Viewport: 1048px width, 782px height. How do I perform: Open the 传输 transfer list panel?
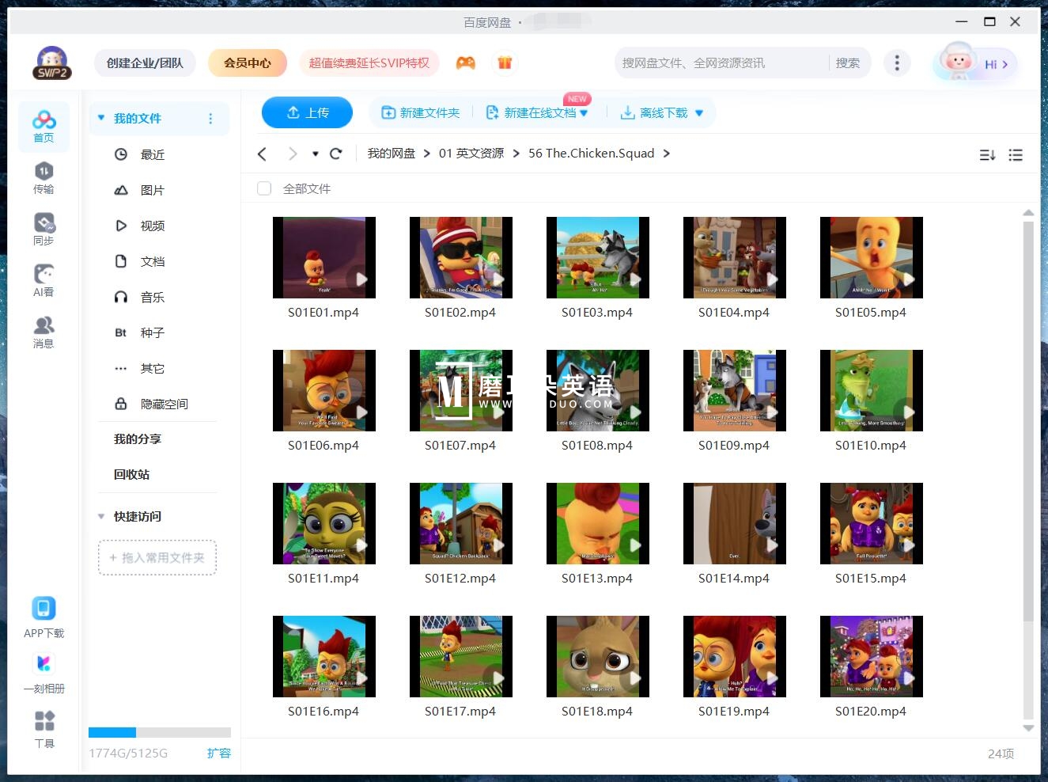coord(44,176)
